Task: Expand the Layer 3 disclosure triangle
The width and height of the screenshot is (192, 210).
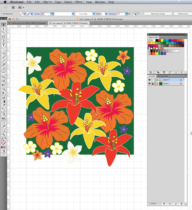Action: (158, 80)
